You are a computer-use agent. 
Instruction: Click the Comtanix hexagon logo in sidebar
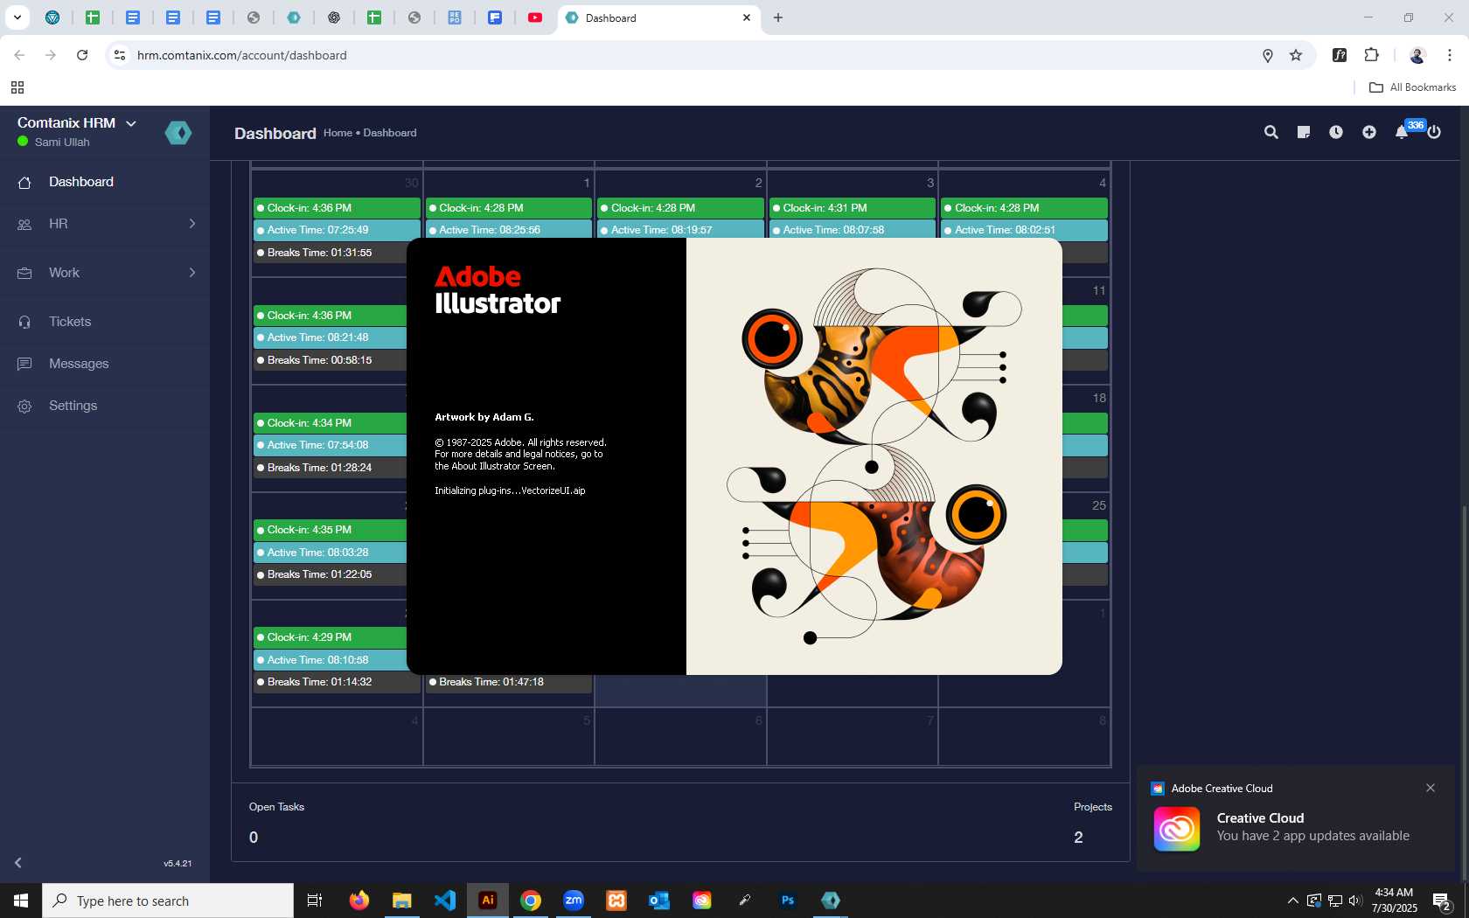coord(178,133)
